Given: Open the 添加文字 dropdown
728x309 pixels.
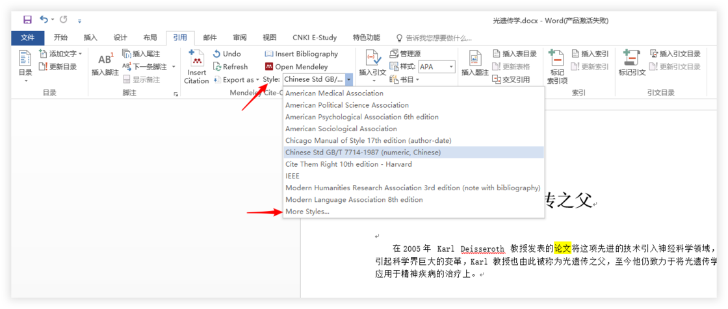Looking at the screenshot, I should (61, 54).
